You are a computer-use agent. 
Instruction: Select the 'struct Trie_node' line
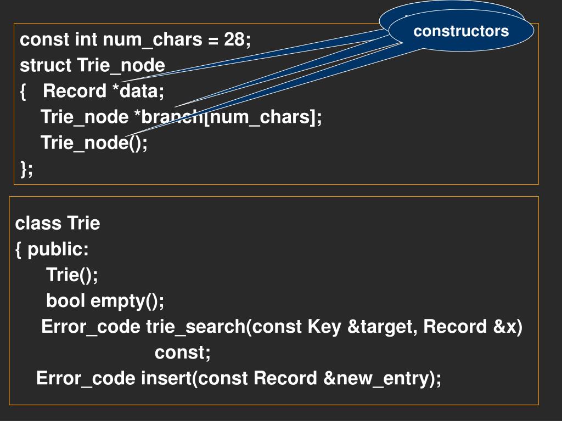click(92, 66)
